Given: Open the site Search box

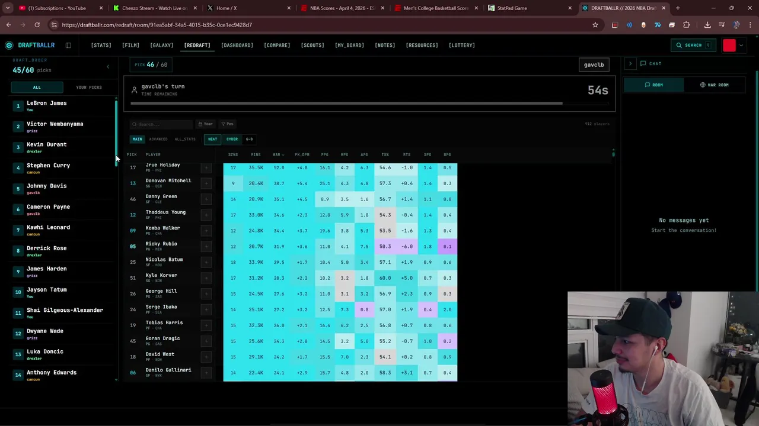Looking at the screenshot, I should click(693, 45).
